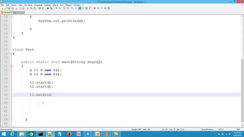Collapse the fold marker at line 19
The width and height of the screenshot is (244, 137).
pyautogui.click(x=11, y=16)
